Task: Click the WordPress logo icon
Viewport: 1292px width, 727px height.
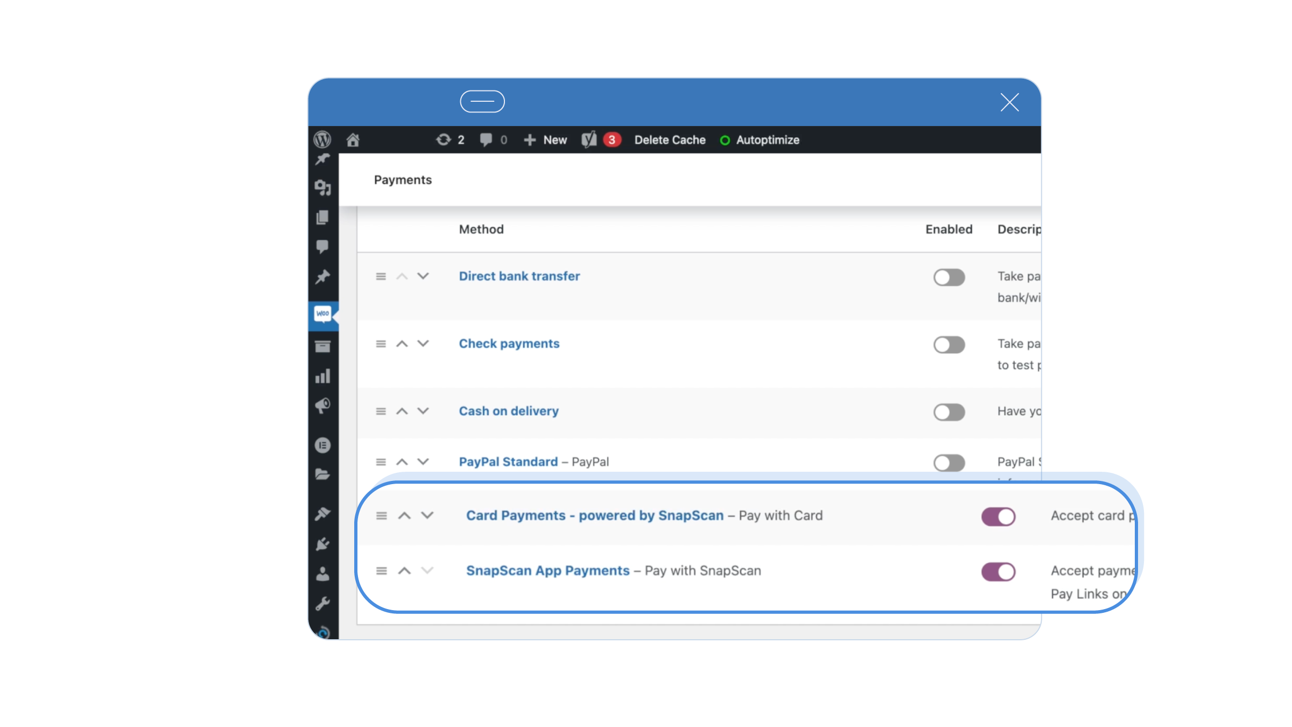Action: 322,138
